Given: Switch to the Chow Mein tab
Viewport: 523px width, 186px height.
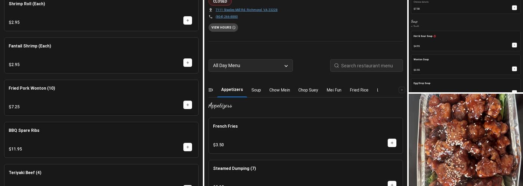Looking at the screenshot, I should (279, 90).
